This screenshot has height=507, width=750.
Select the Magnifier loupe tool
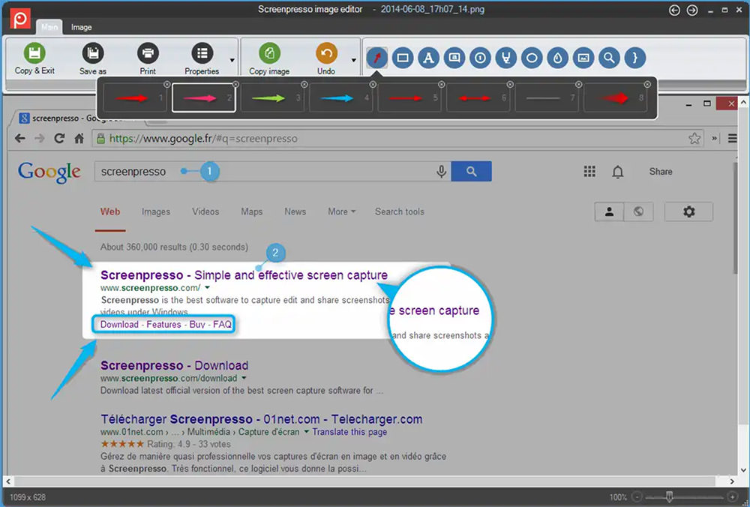(x=609, y=57)
